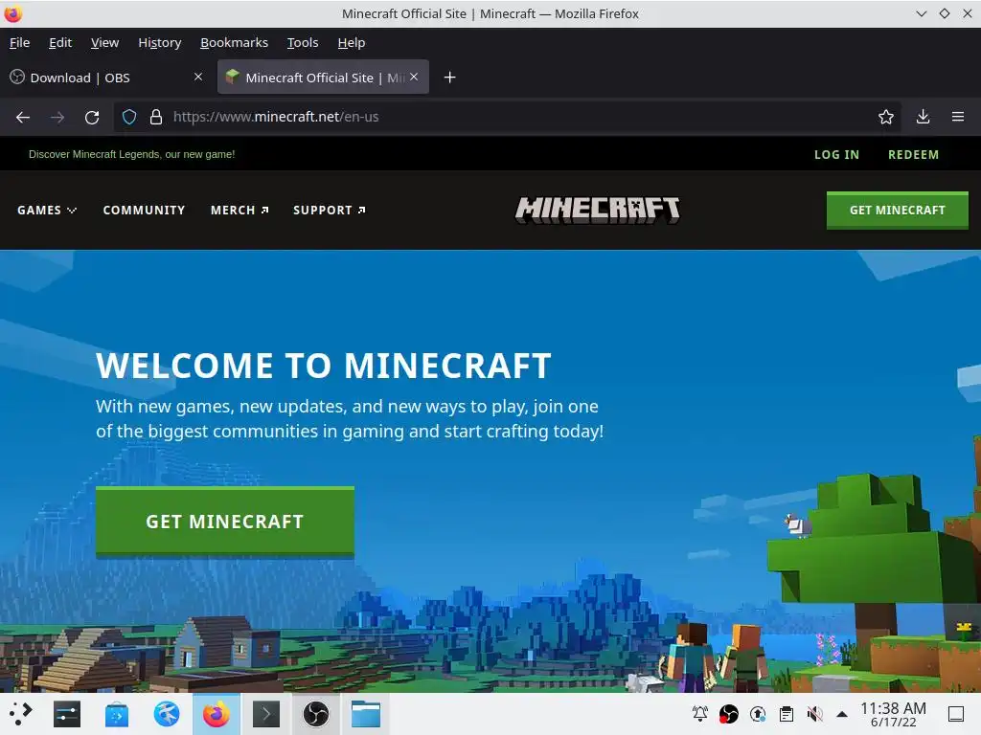Image resolution: width=981 pixels, height=735 pixels.
Task: Click the notifications bell tray icon
Action: coord(700,713)
